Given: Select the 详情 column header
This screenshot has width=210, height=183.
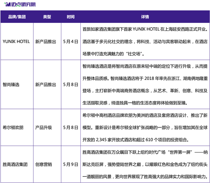Looking at the screenshot, I should pyautogui.click(x=145, y=17).
